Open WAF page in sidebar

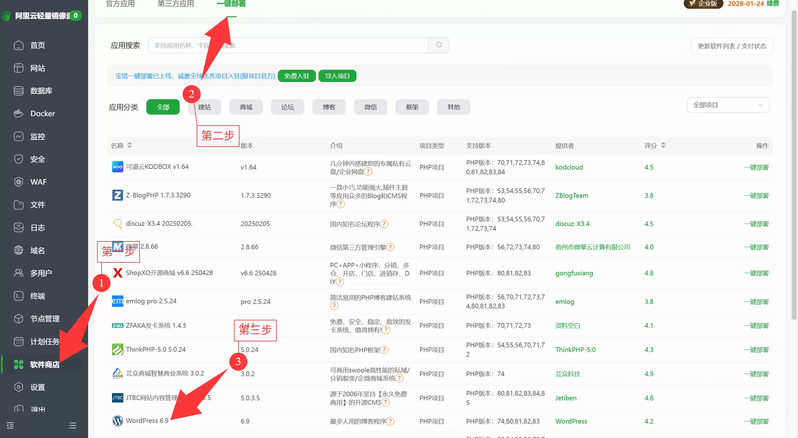tap(38, 182)
